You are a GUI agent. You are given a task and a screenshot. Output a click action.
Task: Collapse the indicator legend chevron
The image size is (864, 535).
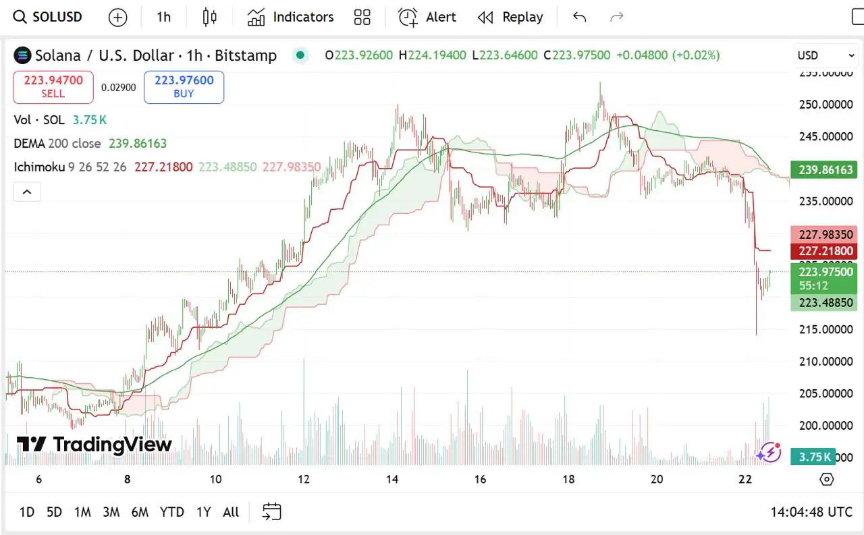27,192
